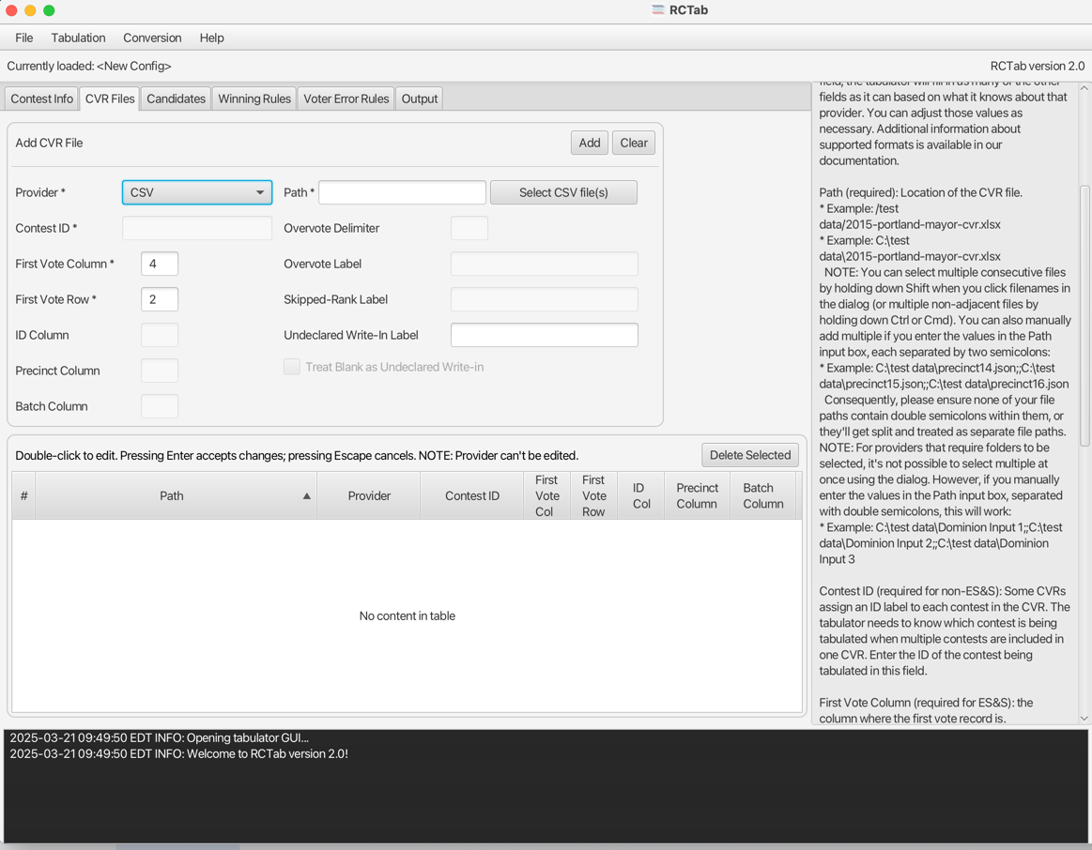Click the Path column sort arrow

pos(306,496)
